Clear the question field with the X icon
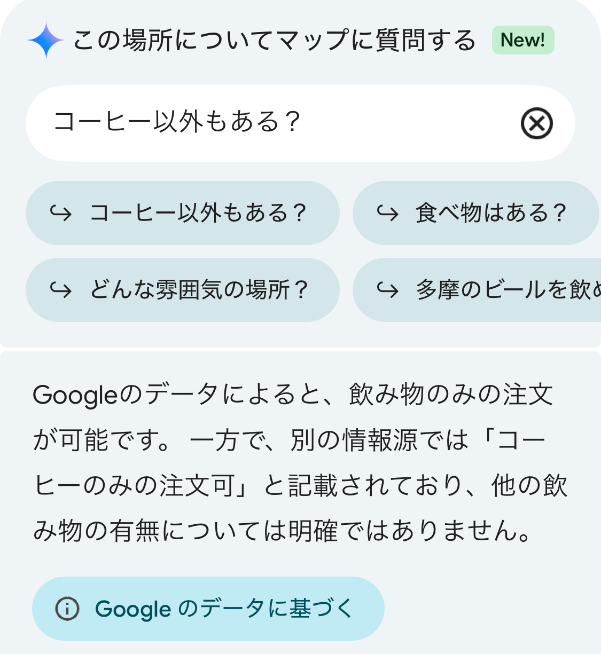The width and height of the screenshot is (601, 654). coord(536,123)
